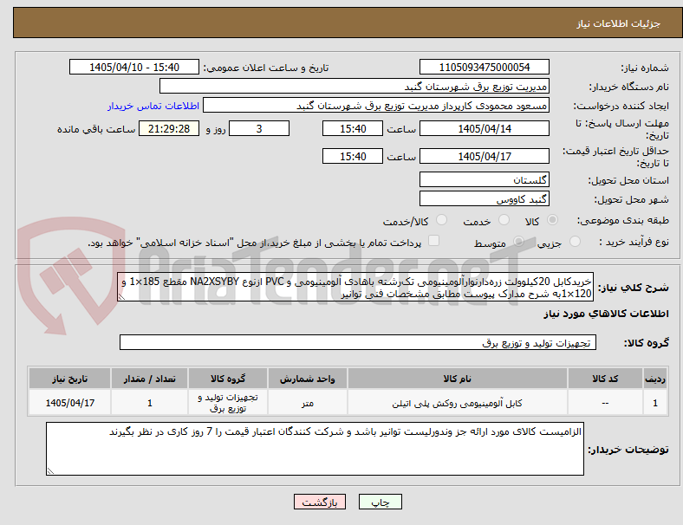Select the خدمت radio button
Screen dimensions: 683x525
pos(504,220)
